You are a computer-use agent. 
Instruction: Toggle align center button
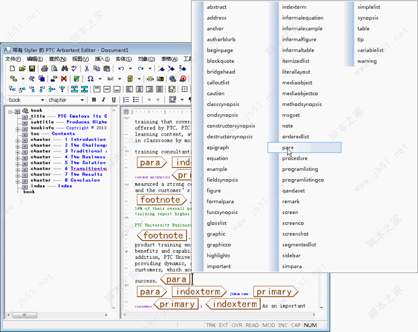(139, 89)
